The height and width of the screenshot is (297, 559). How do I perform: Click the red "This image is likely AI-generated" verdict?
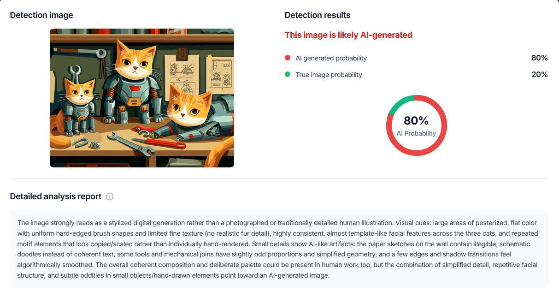pos(348,35)
